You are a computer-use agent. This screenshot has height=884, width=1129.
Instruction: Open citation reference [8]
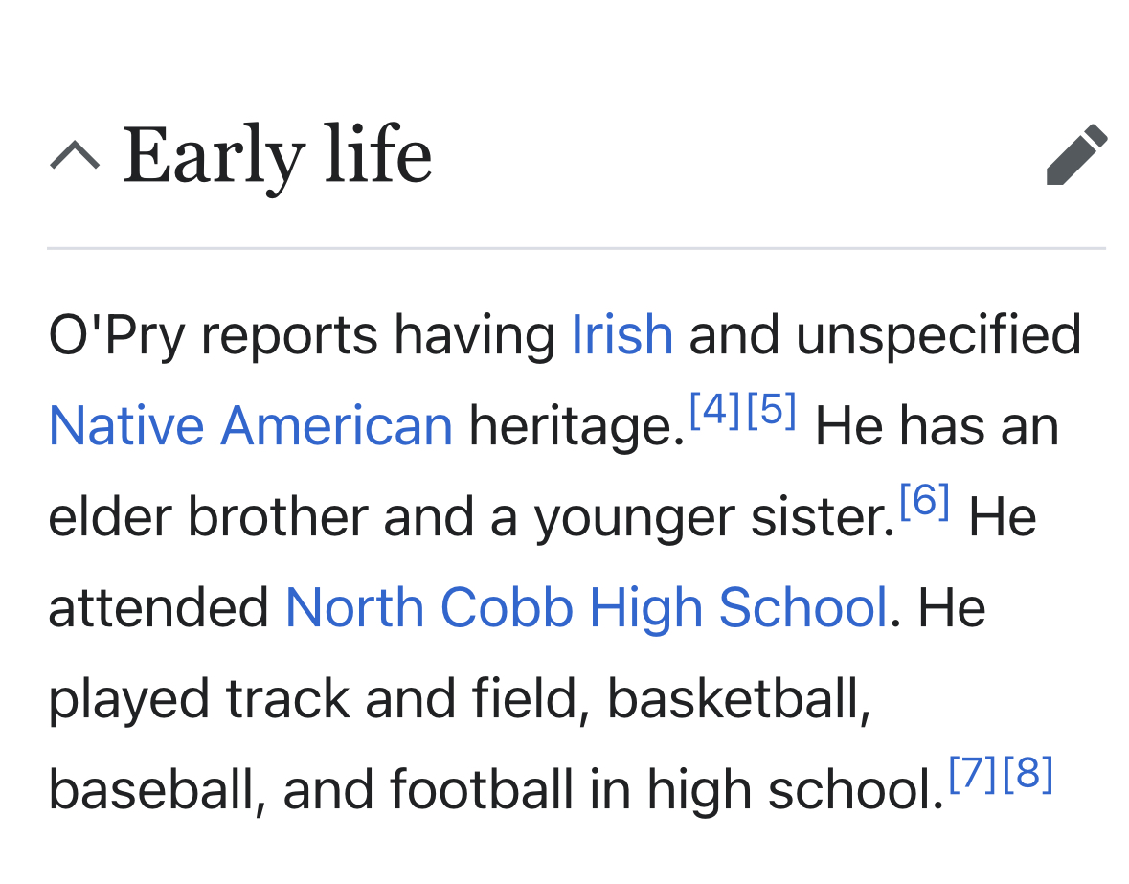coord(1028,774)
